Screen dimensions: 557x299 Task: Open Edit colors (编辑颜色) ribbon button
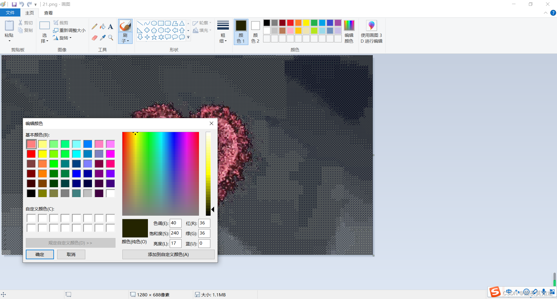349,32
